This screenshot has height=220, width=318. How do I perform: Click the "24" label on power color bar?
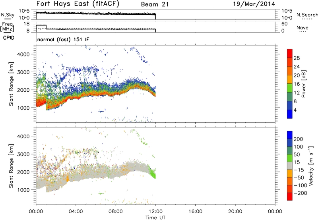click(x=297, y=67)
